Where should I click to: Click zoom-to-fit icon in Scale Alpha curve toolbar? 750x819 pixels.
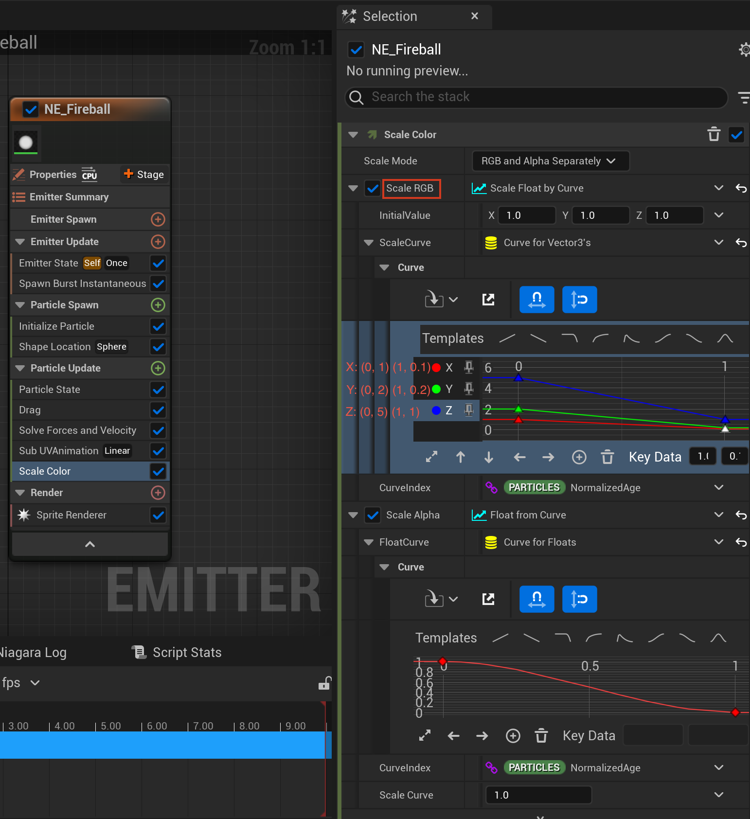click(x=425, y=736)
